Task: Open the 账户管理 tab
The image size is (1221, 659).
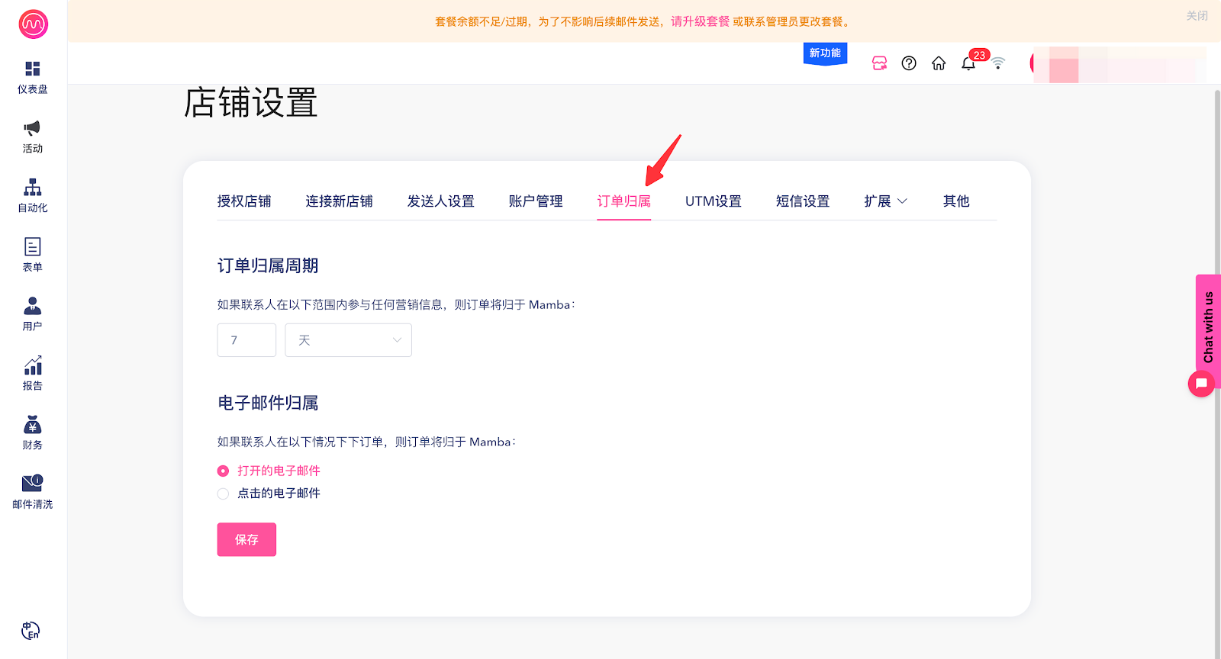Action: click(535, 201)
